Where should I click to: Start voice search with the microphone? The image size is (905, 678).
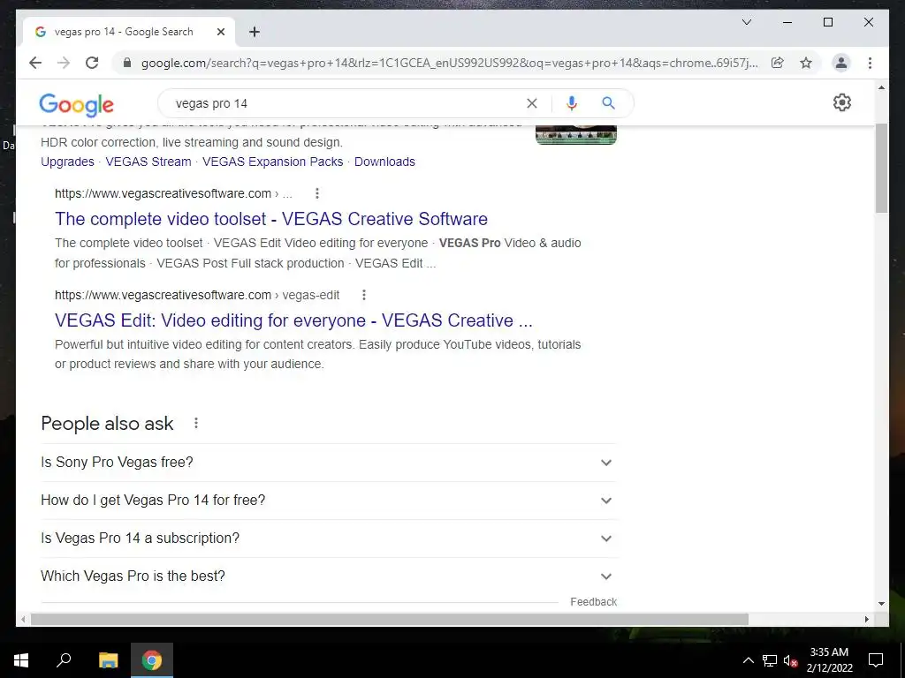(572, 103)
